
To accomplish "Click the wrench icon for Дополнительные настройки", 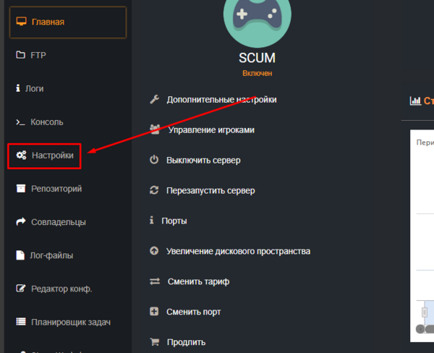I will tap(154, 100).
